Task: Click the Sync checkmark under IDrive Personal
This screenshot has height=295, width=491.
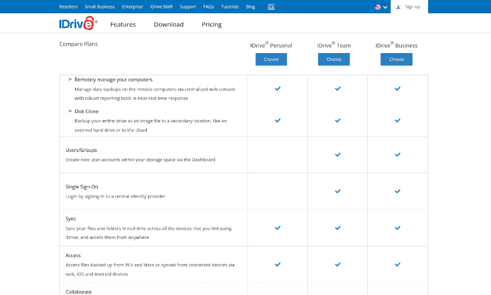Action: [278, 228]
